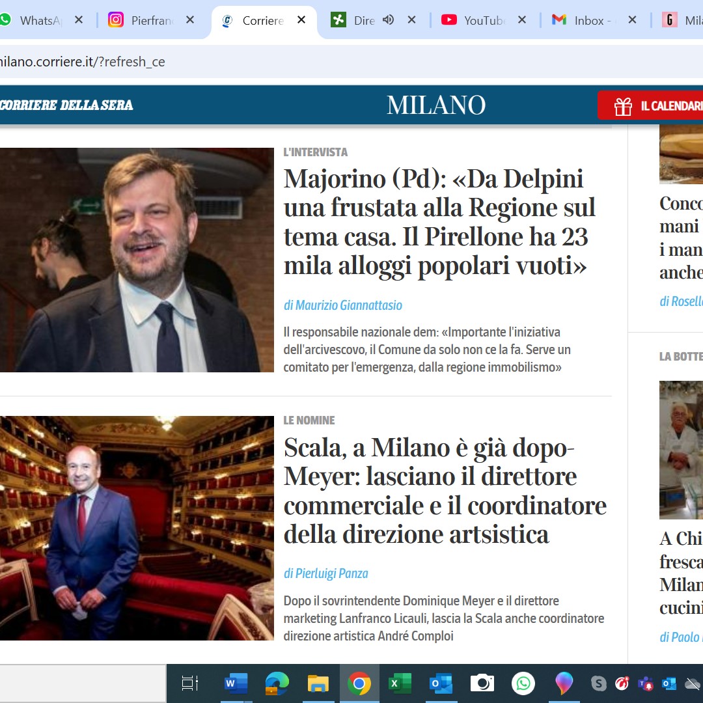703x703 pixels.
Task: Open WhatsApp from the taskbar
Action: point(523,683)
